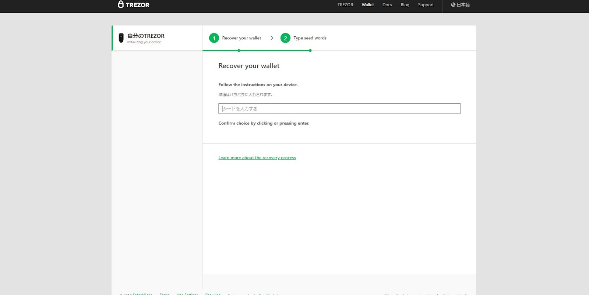Click the Recover your wallet heading

click(249, 66)
